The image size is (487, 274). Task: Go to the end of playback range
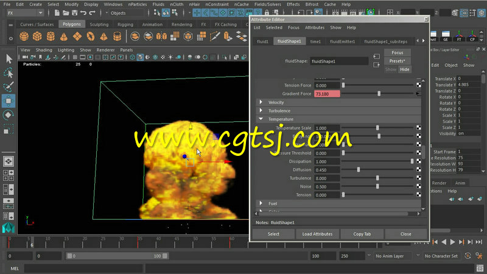pos(479,242)
